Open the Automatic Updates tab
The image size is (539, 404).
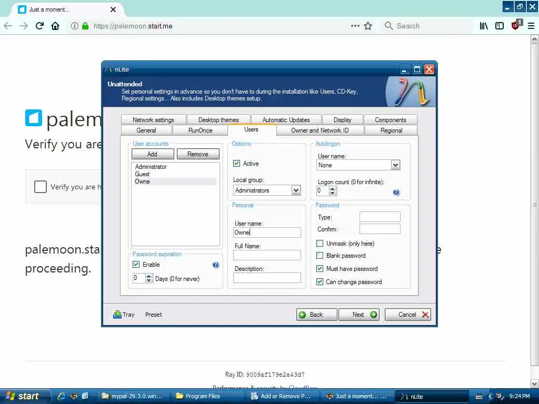(x=286, y=120)
